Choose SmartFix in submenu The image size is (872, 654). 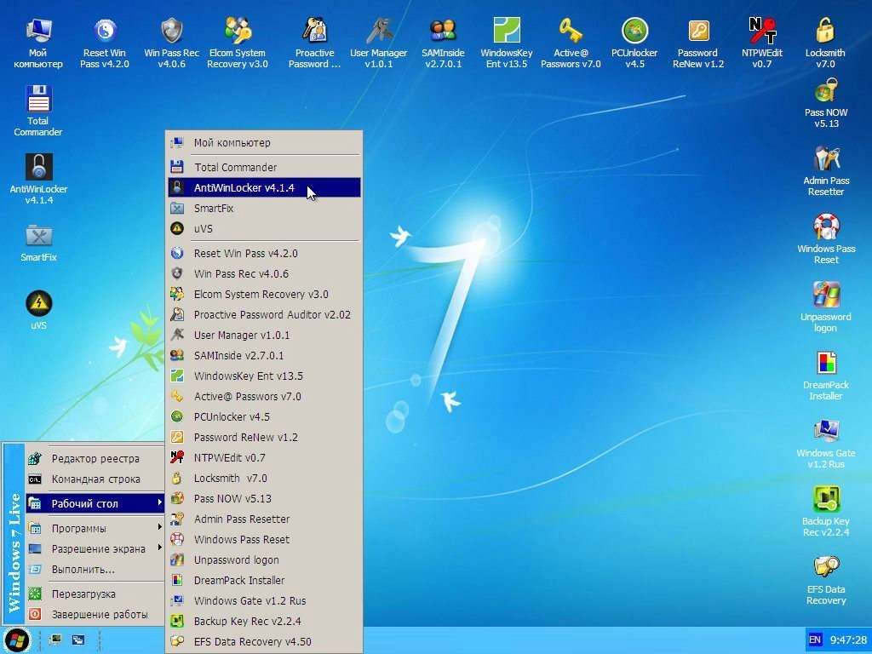pos(264,208)
